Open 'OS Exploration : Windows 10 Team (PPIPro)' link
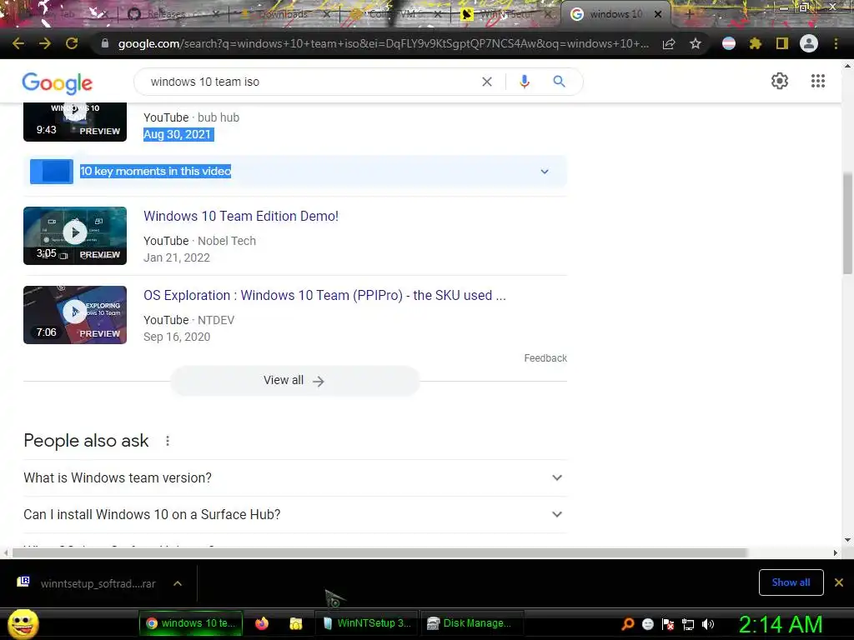The height and width of the screenshot is (640, 854). (324, 296)
